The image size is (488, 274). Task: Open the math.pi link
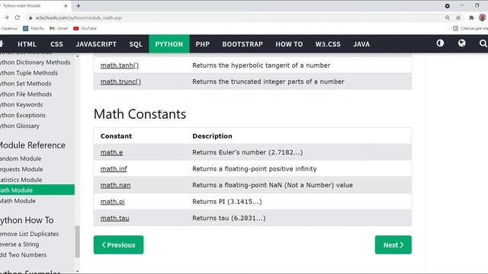(x=112, y=202)
